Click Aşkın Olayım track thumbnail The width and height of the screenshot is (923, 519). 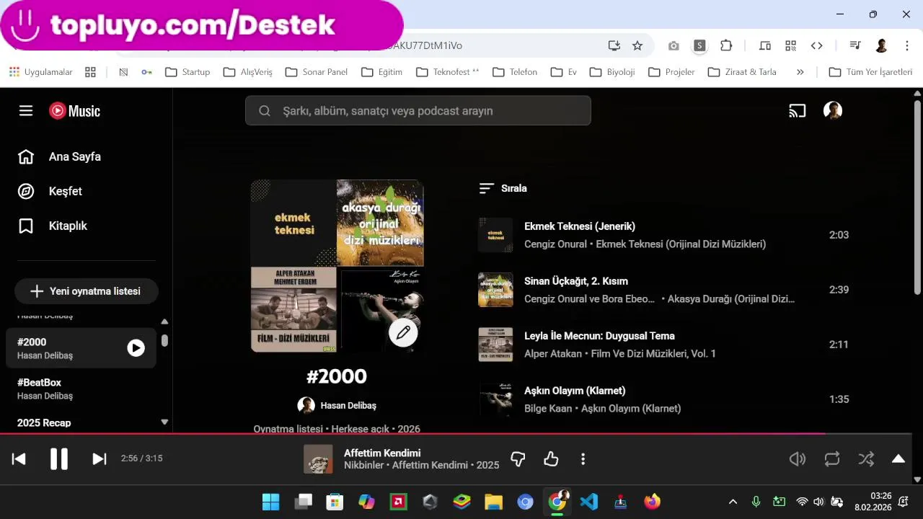coord(495,399)
